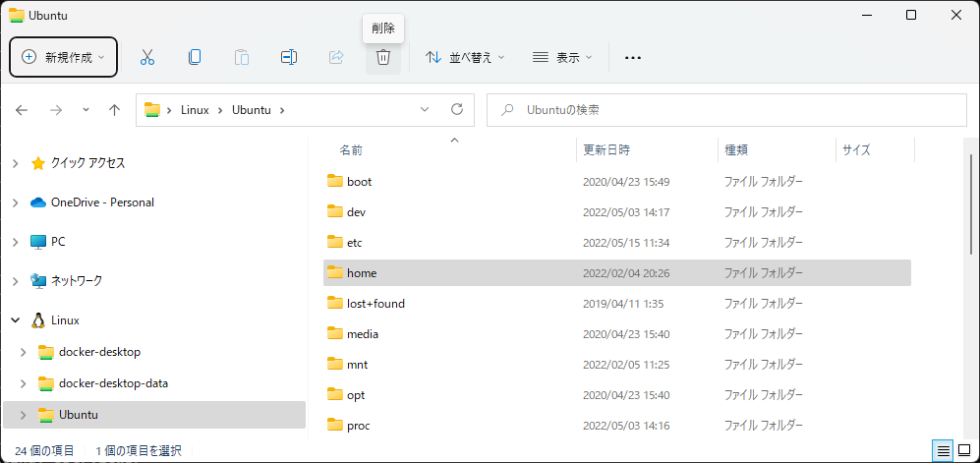Click in the Ubuntuの検索 search field
The height and width of the screenshot is (463, 980).
pyautogui.click(x=726, y=110)
